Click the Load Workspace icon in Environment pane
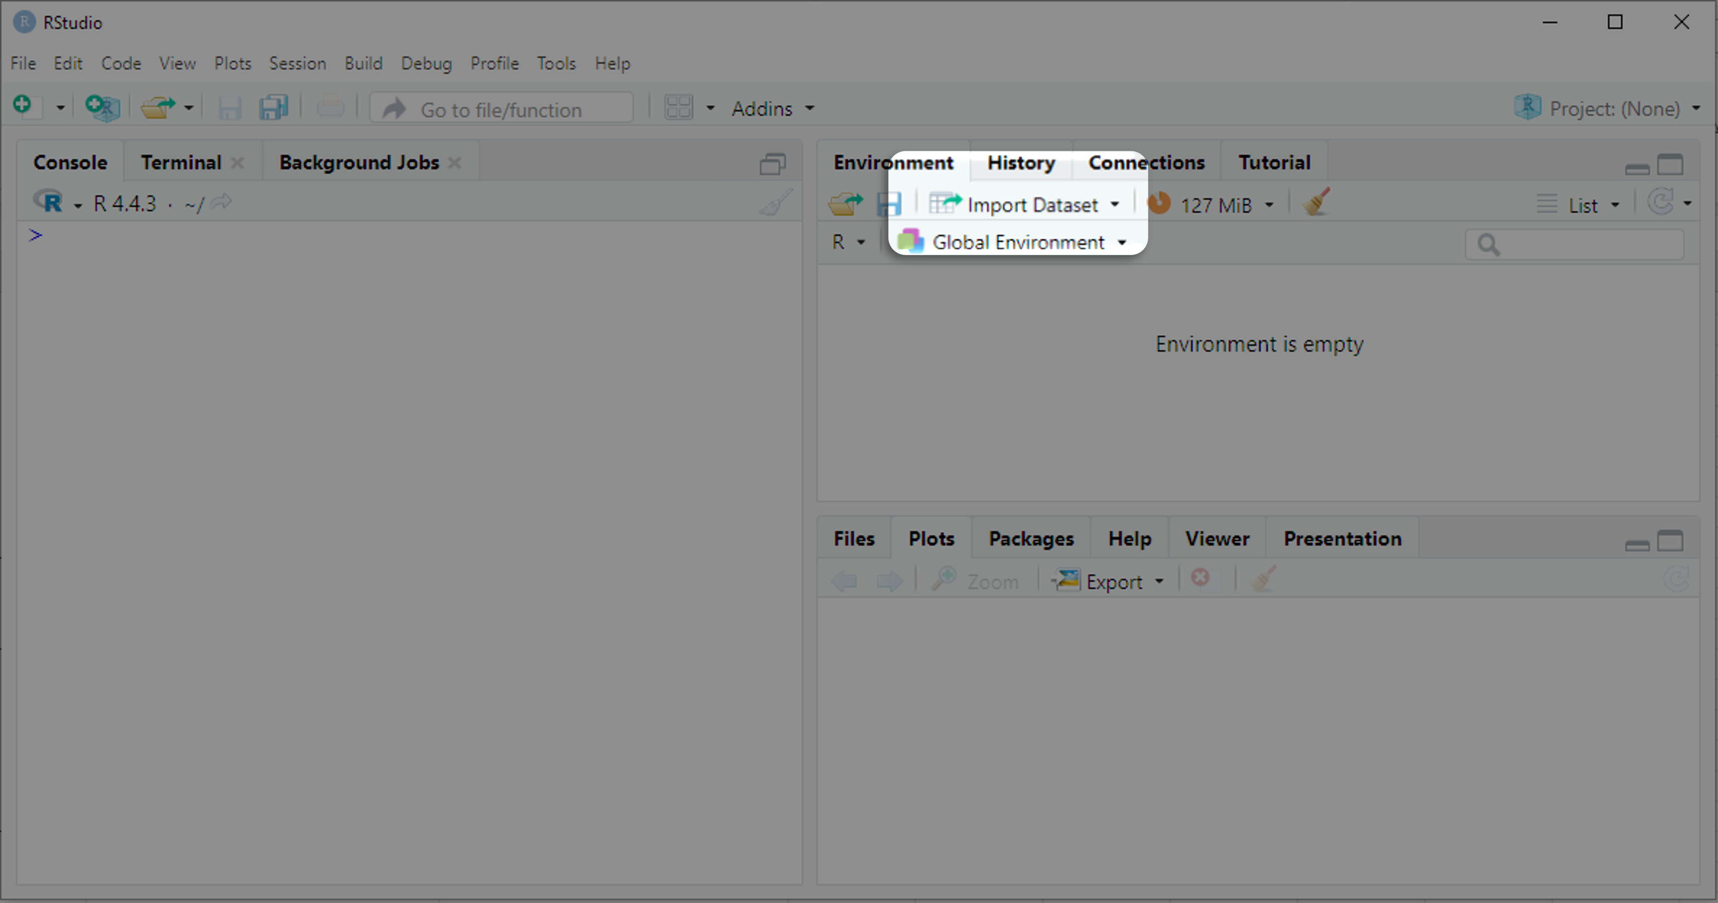This screenshot has height=903, width=1718. (845, 203)
